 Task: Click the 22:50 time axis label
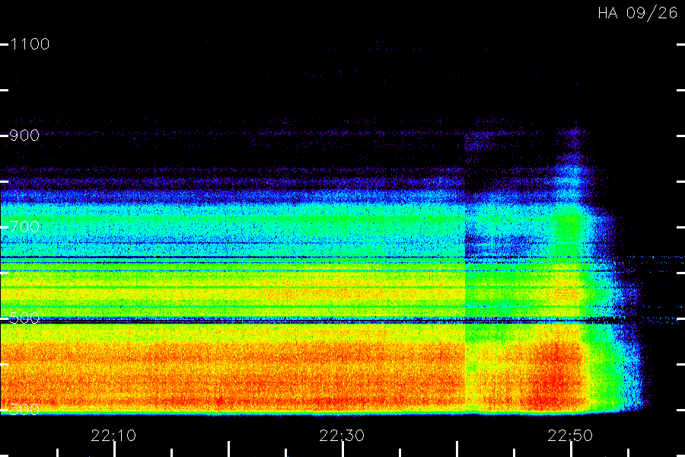coord(570,436)
